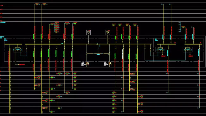Click the red tag under middle-right switch box
This screenshot has height=116, width=206.
pos(163,56)
